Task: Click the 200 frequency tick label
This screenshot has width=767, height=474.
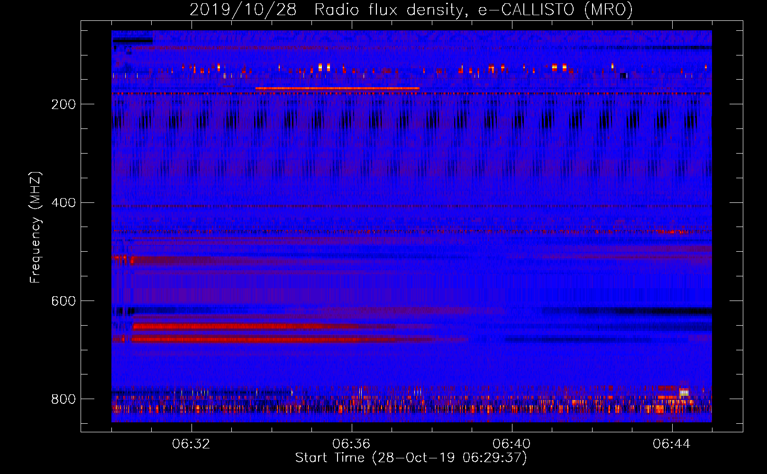Action: 64,104
